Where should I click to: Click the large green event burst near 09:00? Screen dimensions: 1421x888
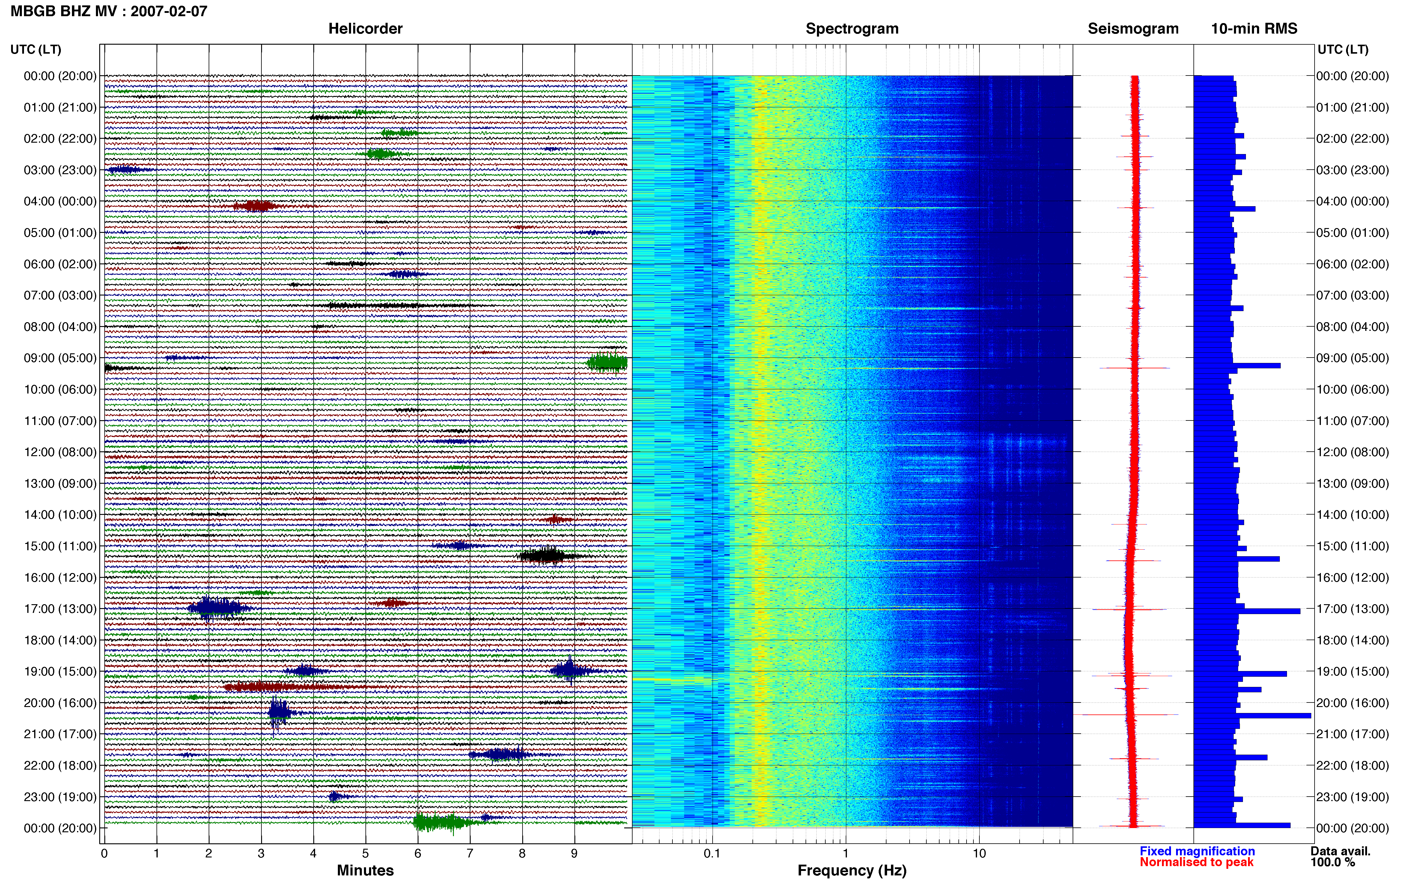(607, 363)
